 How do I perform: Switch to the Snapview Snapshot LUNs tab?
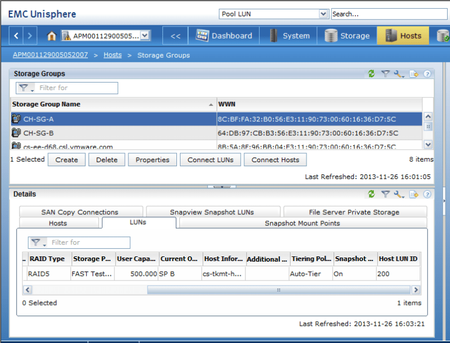coord(213,212)
